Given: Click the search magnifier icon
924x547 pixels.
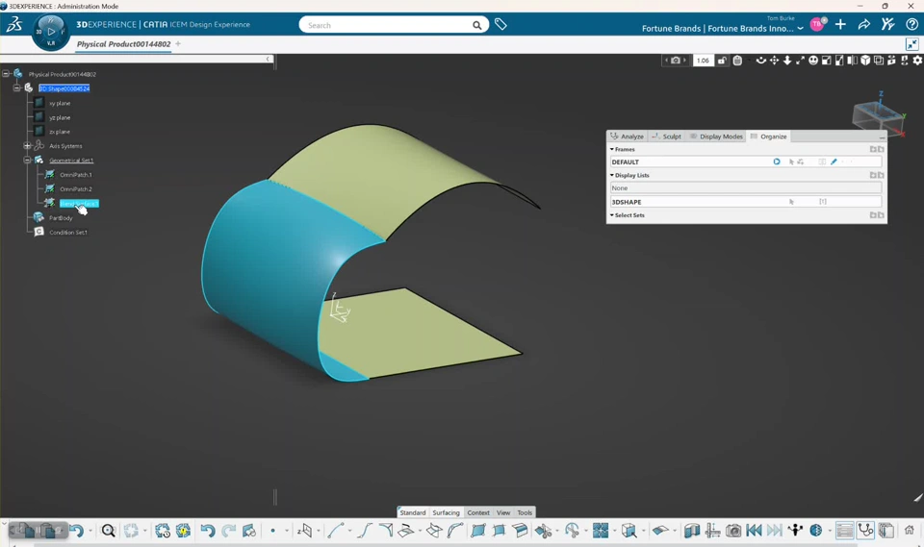Looking at the screenshot, I should 476,25.
